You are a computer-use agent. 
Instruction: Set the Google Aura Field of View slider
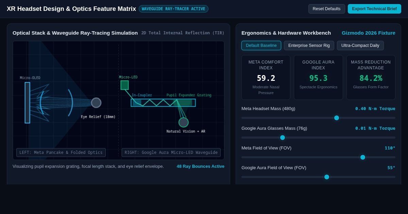coord(318,177)
